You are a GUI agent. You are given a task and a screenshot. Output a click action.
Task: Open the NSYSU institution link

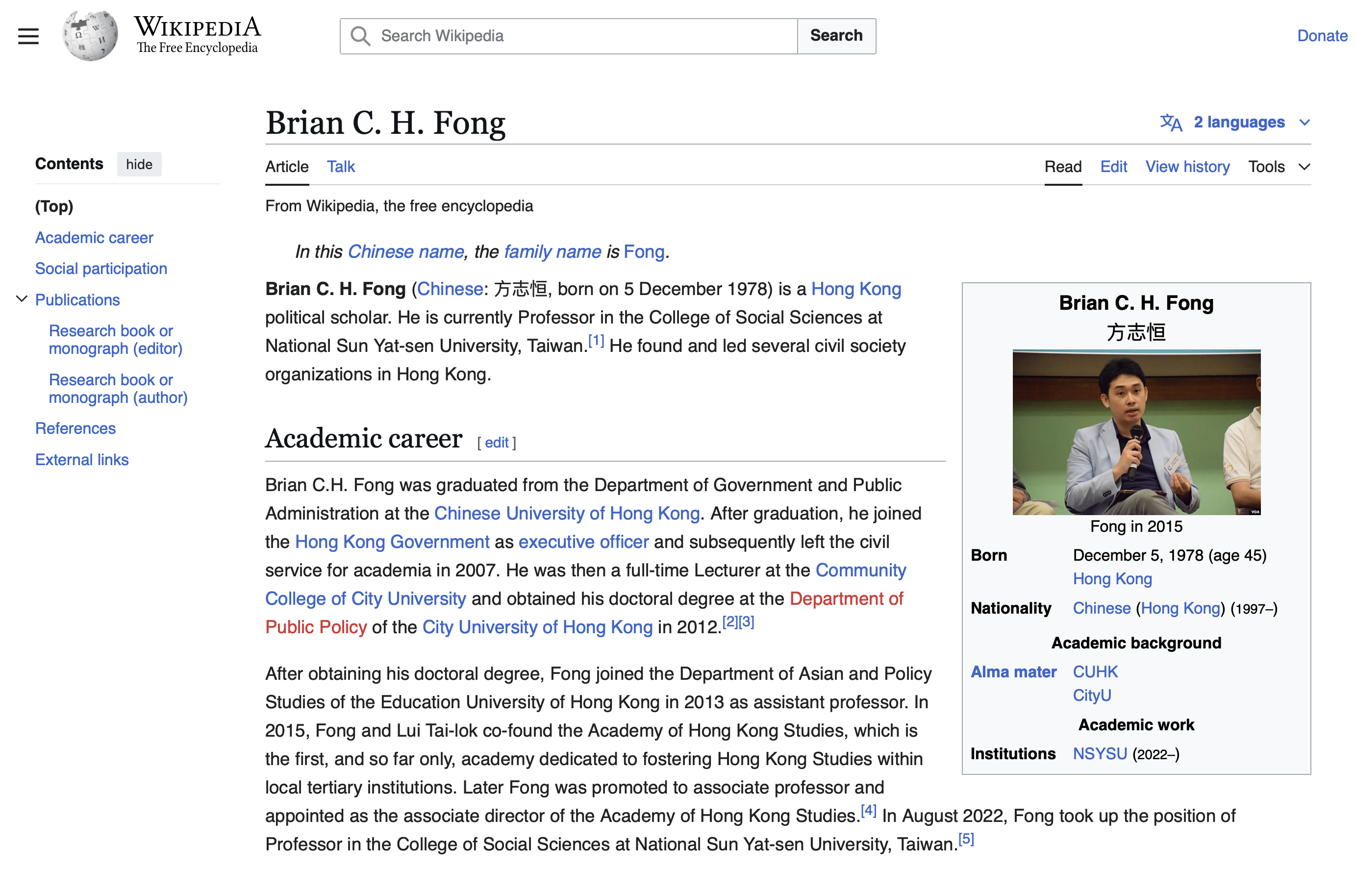point(1100,755)
